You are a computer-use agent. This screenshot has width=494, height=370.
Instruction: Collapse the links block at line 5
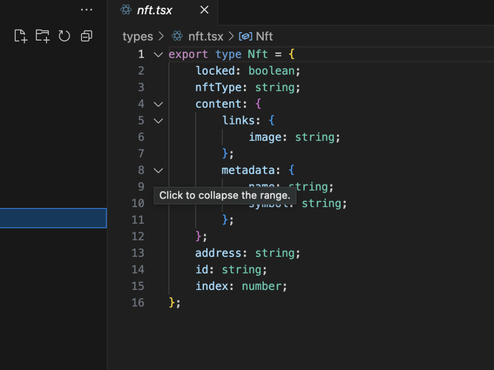158,121
